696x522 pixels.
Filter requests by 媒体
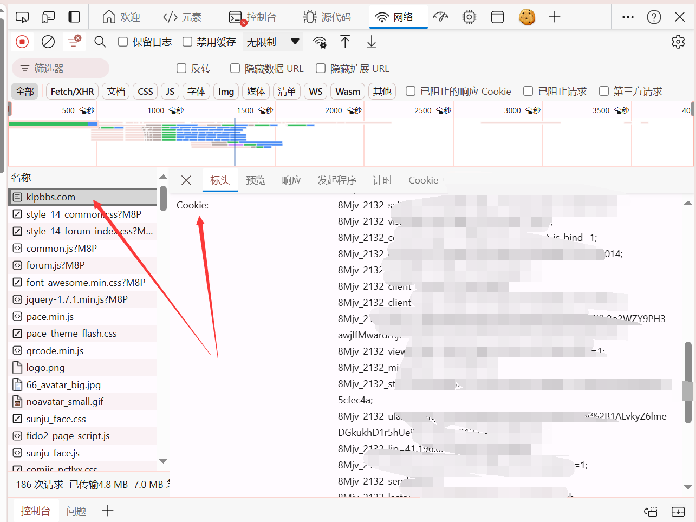point(256,91)
